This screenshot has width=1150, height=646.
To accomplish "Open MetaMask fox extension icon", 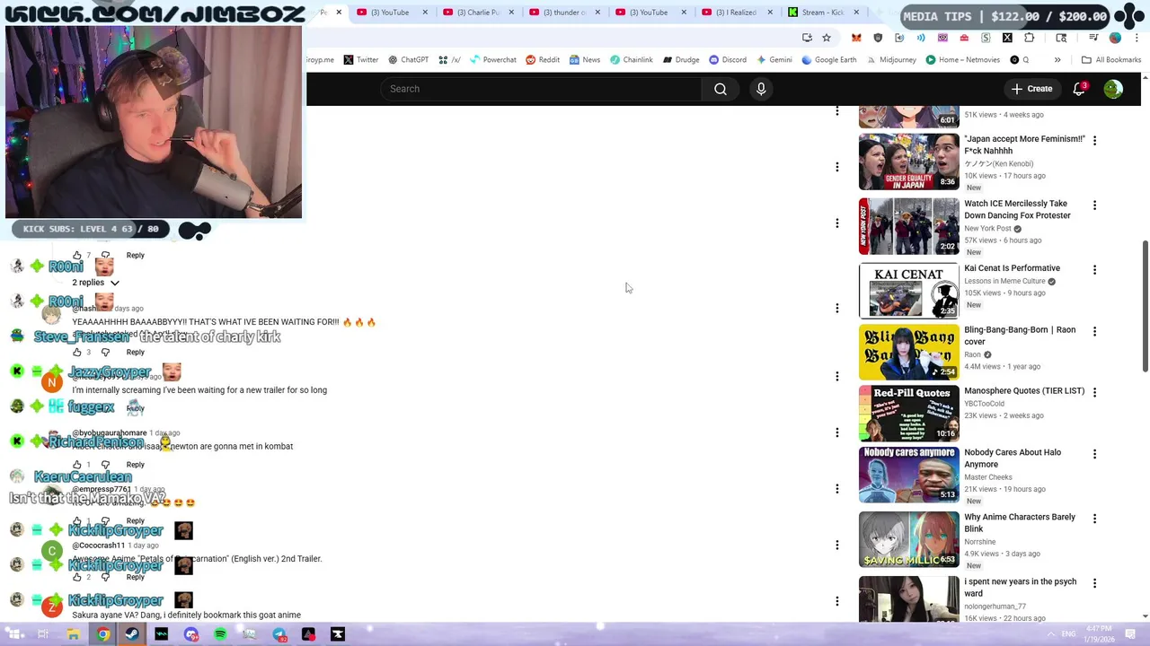I will (x=856, y=38).
